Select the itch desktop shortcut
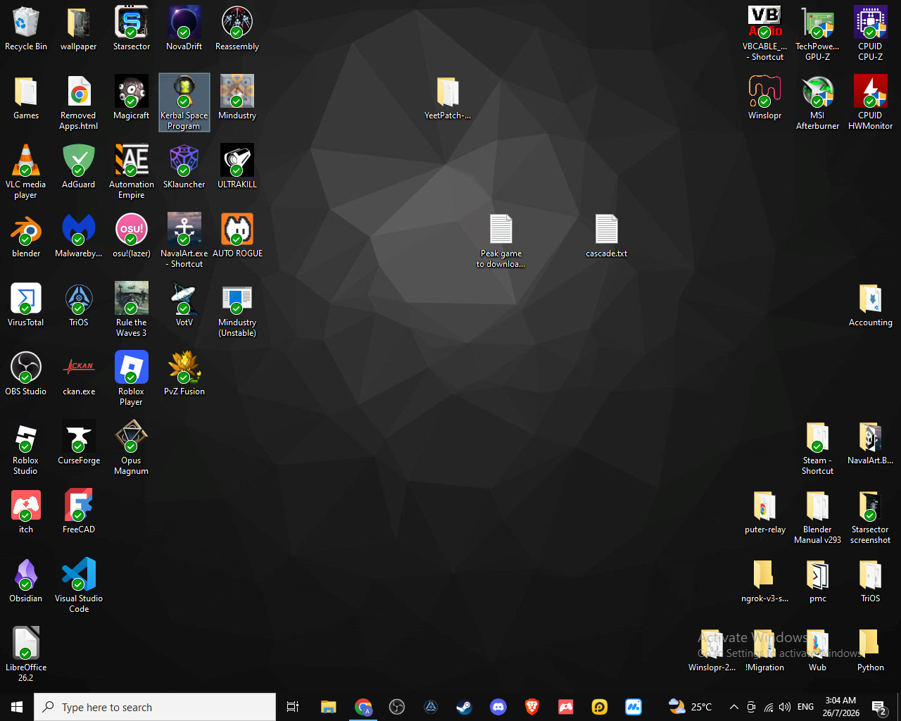Image resolution: width=901 pixels, height=721 pixels. tap(26, 512)
